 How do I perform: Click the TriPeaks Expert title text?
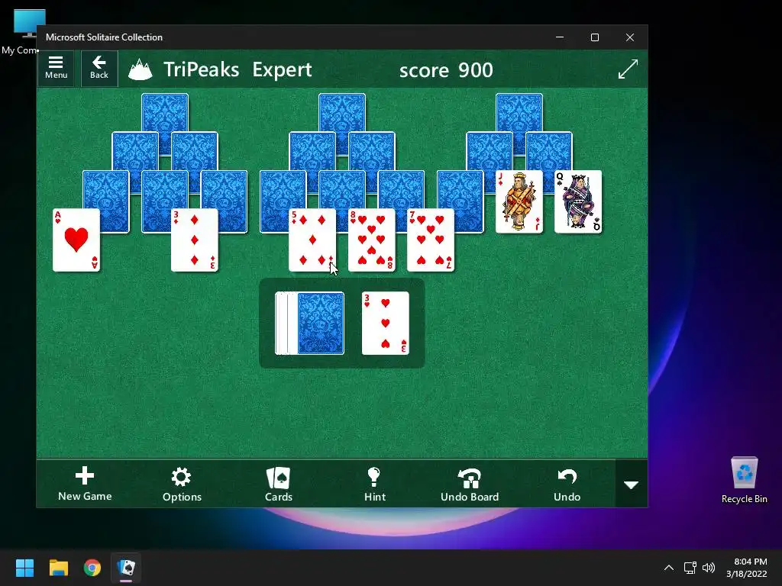(238, 69)
